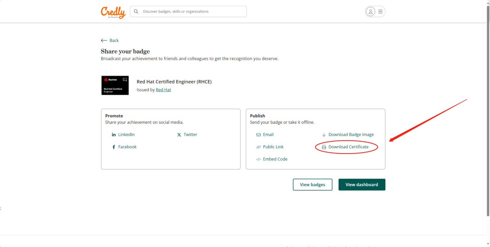Open the hamburger menu icon
The image size is (490, 247).
tap(380, 11)
